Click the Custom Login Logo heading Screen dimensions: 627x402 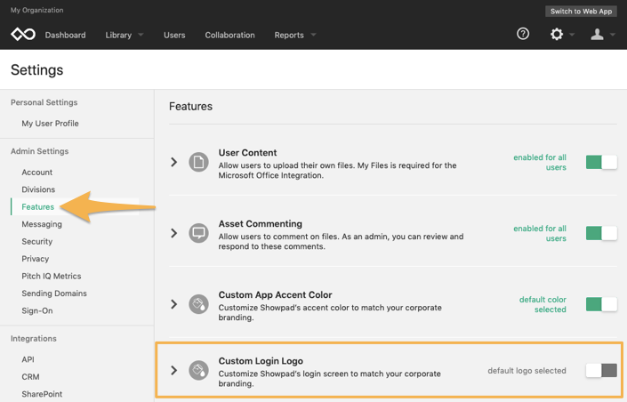click(x=261, y=361)
